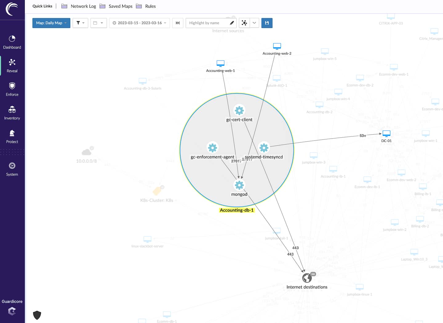The image size is (443, 323).
Task: Open the filter funnel dropdown
Action: [x=80, y=23]
